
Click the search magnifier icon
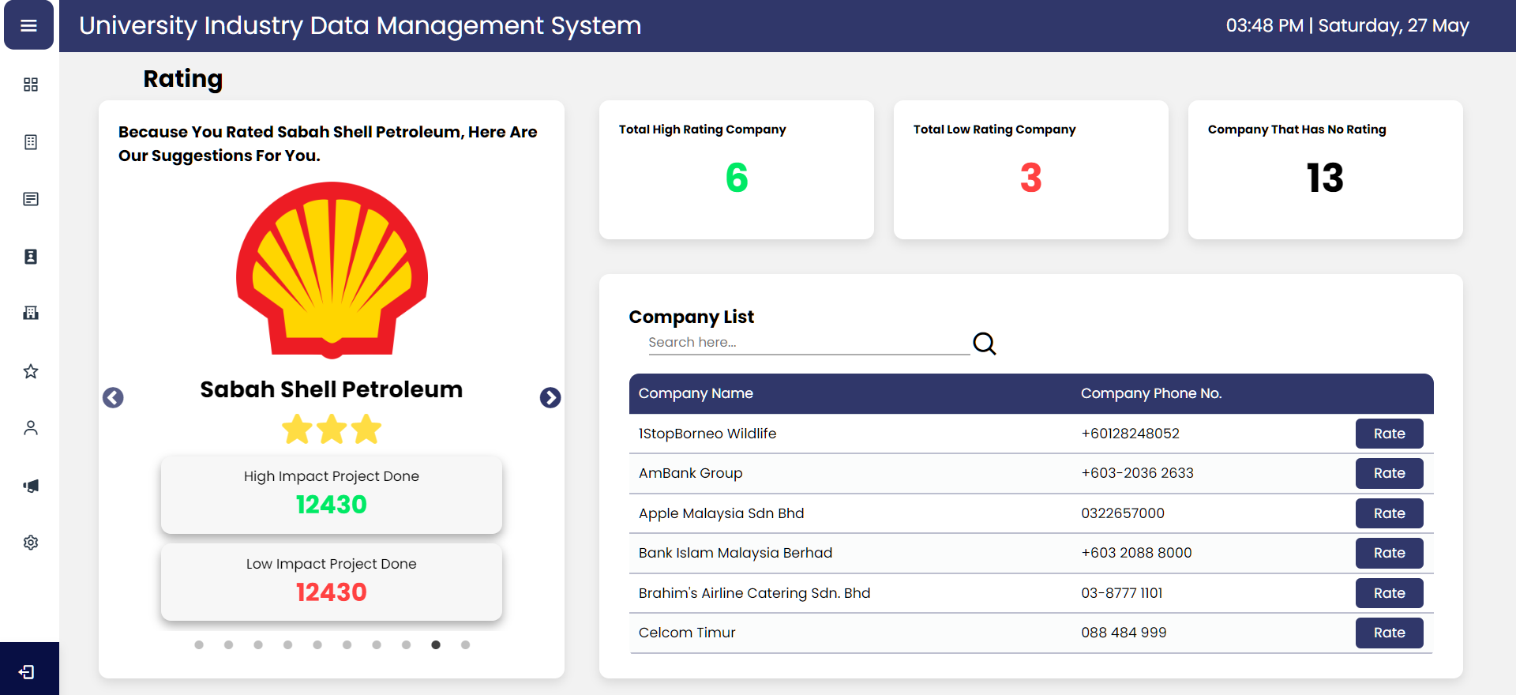(984, 344)
